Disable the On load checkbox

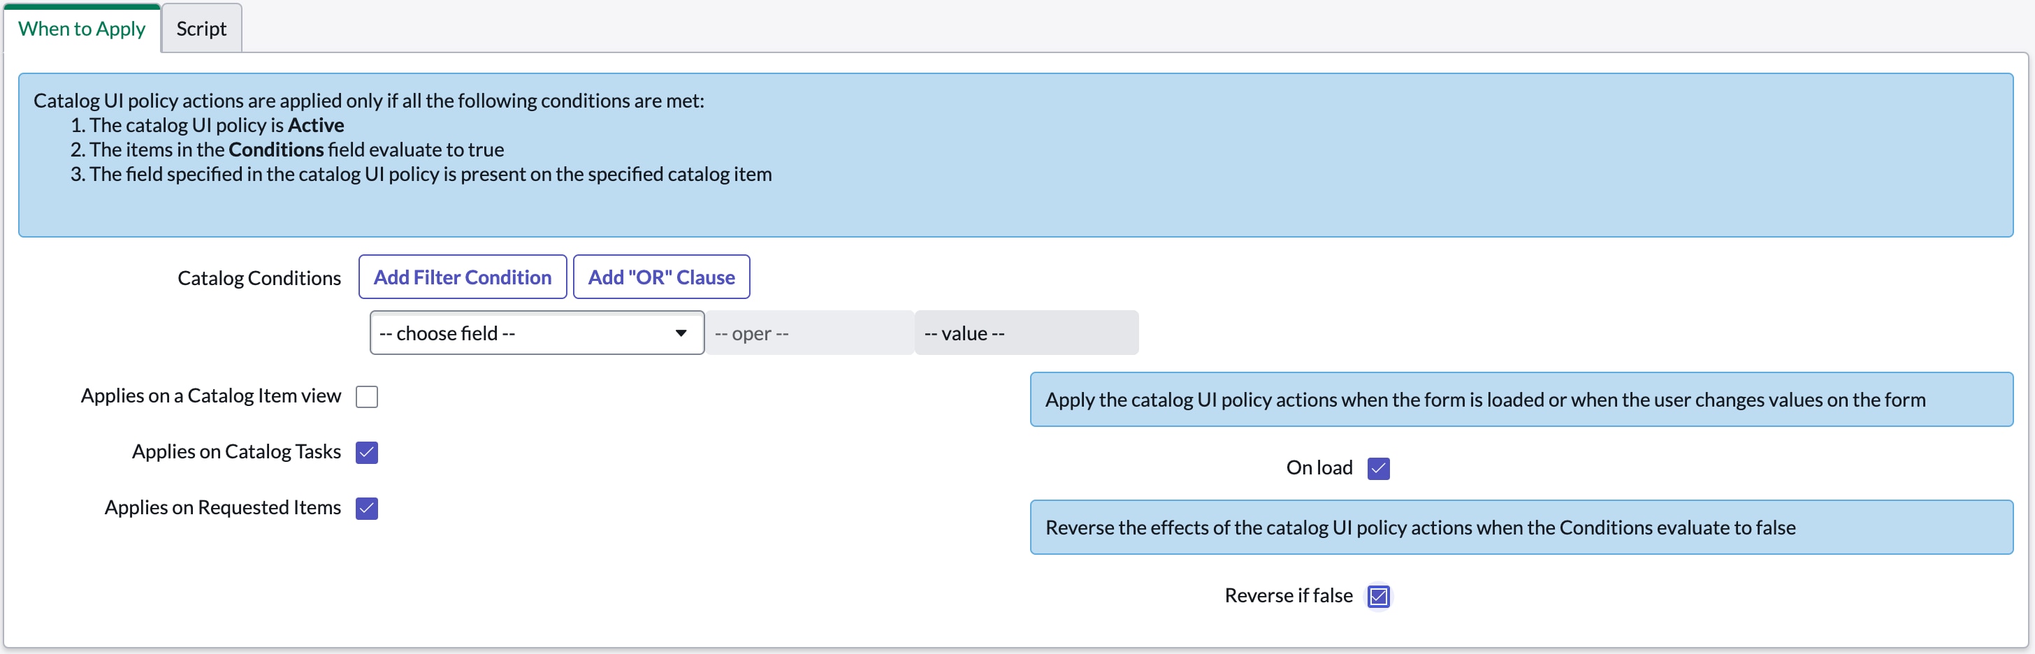[x=1377, y=468]
